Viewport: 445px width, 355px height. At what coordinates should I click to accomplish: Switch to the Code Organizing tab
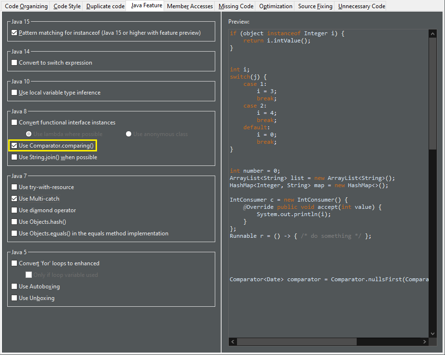click(x=26, y=6)
